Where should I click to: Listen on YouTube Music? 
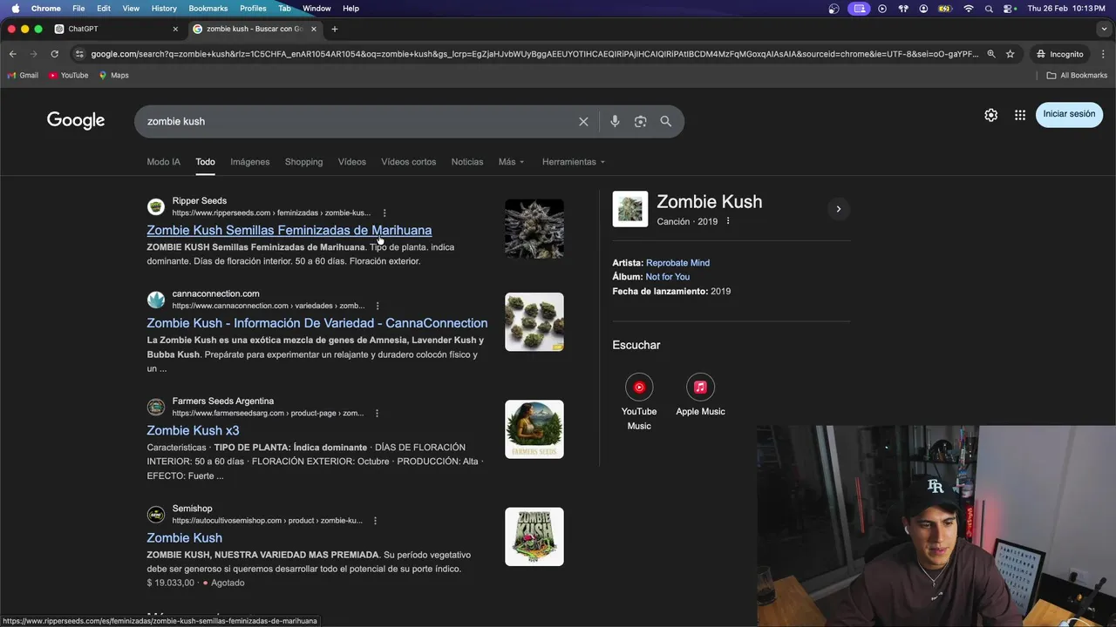[639, 401]
